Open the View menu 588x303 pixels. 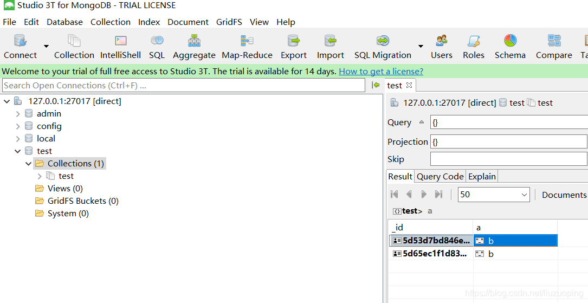(259, 22)
